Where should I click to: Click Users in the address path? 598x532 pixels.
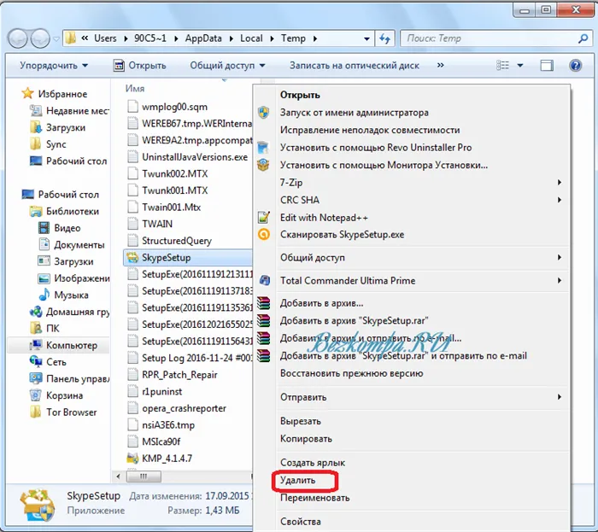(x=105, y=38)
